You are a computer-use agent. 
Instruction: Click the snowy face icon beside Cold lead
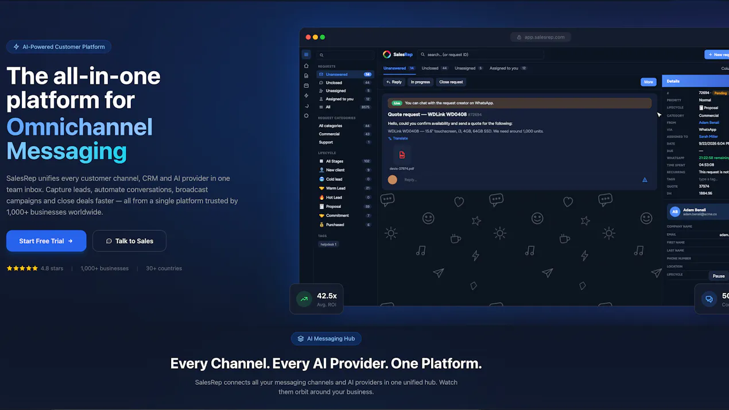coord(321,179)
